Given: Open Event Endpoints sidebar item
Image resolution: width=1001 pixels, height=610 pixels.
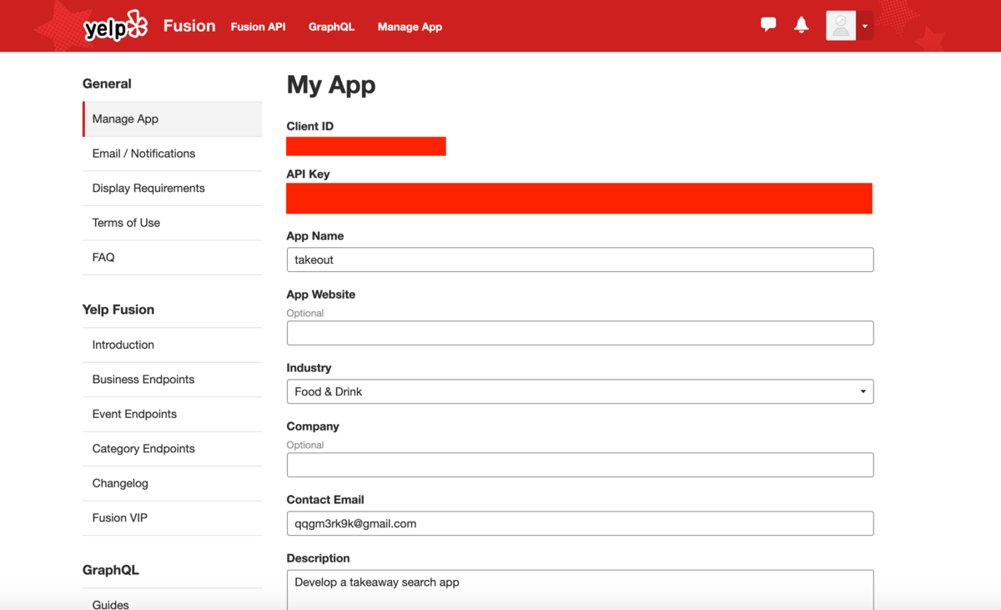Looking at the screenshot, I should pyautogui.click(x=172, y=414).
